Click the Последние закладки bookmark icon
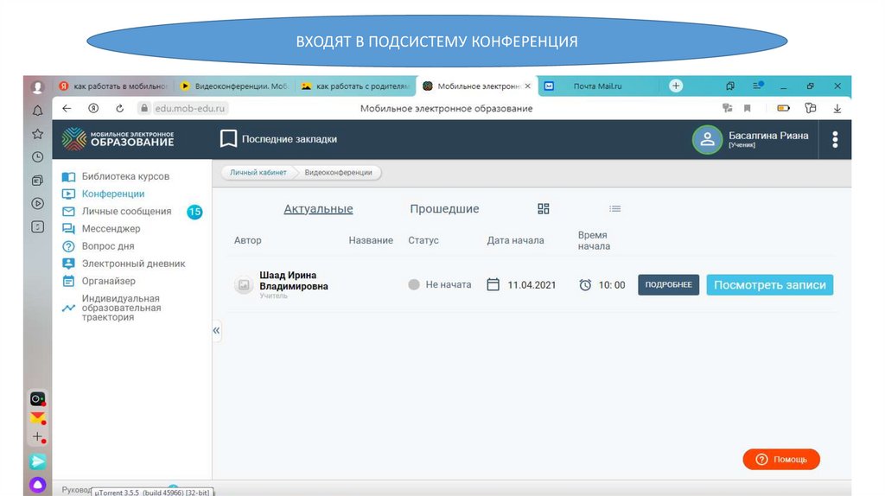The height and width of the screenshot is (496, 885). pos(228,139)
